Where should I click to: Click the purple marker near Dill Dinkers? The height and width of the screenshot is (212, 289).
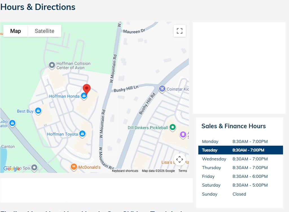coord(183,134)
